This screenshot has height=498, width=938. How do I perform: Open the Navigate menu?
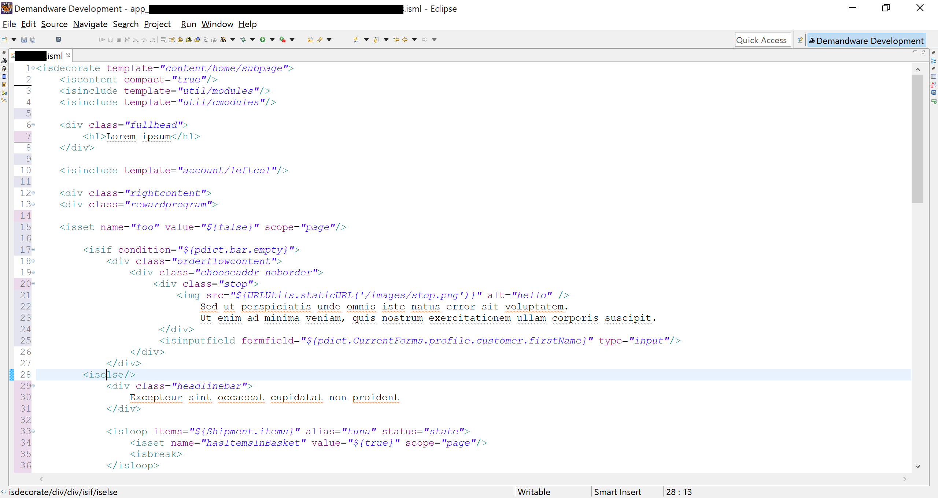coord(90,24)
